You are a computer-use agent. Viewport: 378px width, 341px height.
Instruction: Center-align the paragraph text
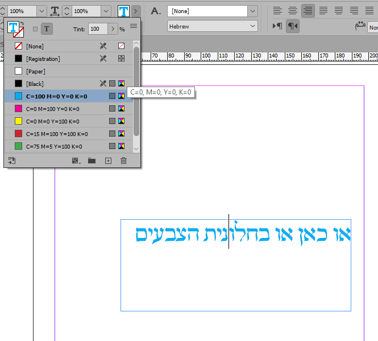293,11
